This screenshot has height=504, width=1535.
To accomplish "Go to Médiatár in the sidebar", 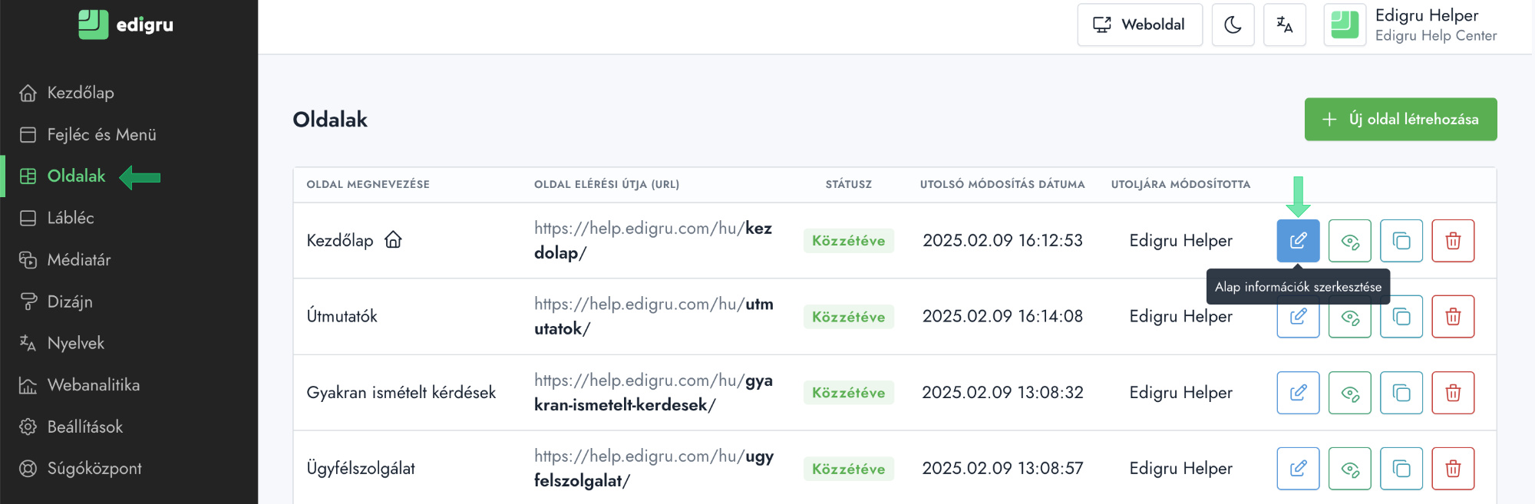I will pyautogui.click(x=78, y=260).
